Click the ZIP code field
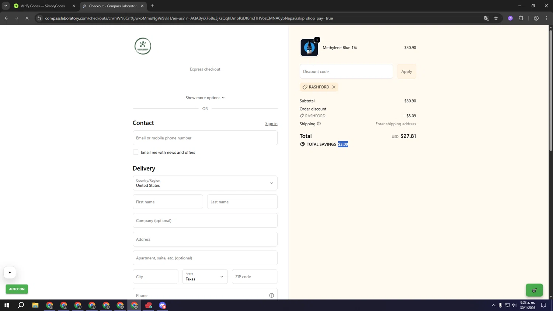This screenshot has width=553, height=311. 254,277
